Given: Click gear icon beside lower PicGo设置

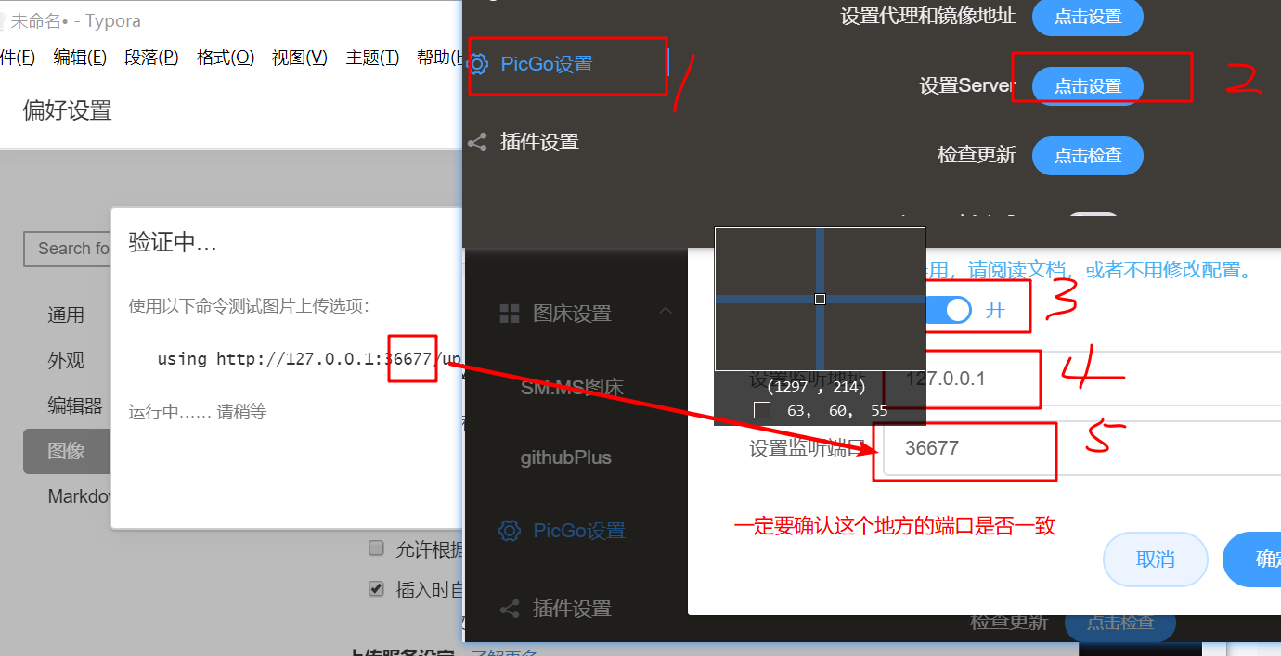Looking at the screenshot, I should tap(510, 531).
